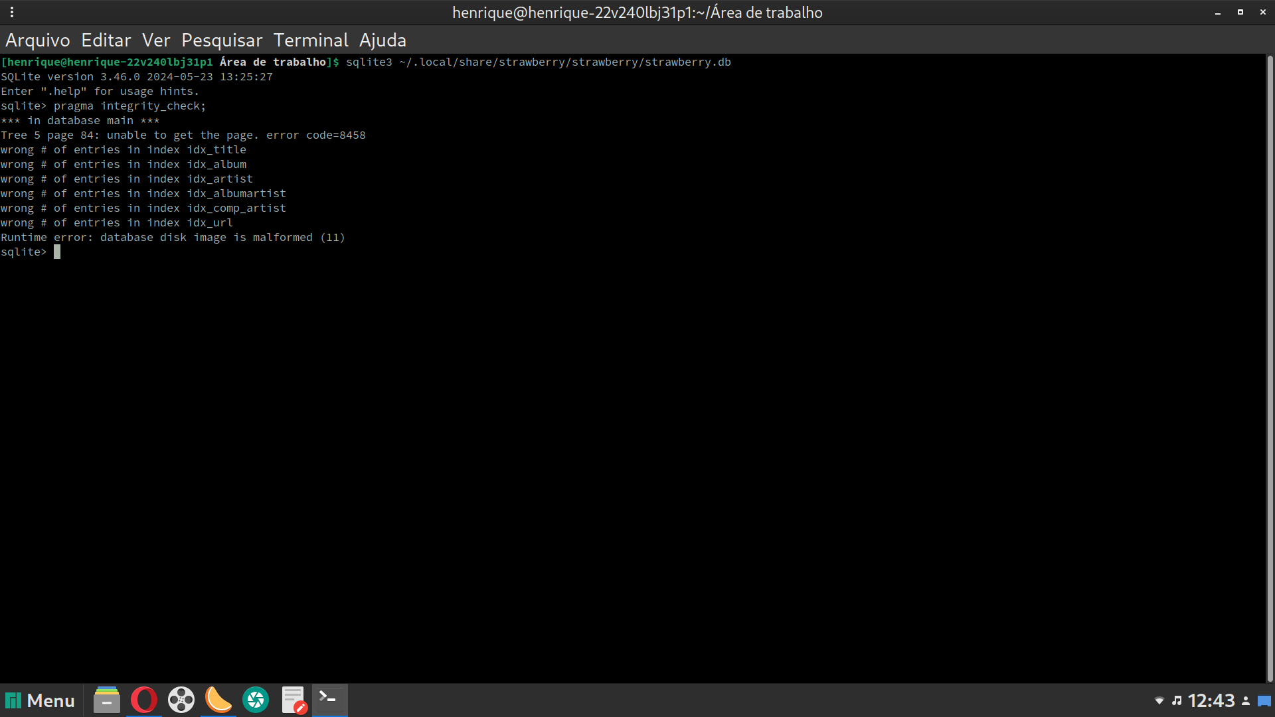Open the Wi-Fi network tray icon

(1159, 701)
